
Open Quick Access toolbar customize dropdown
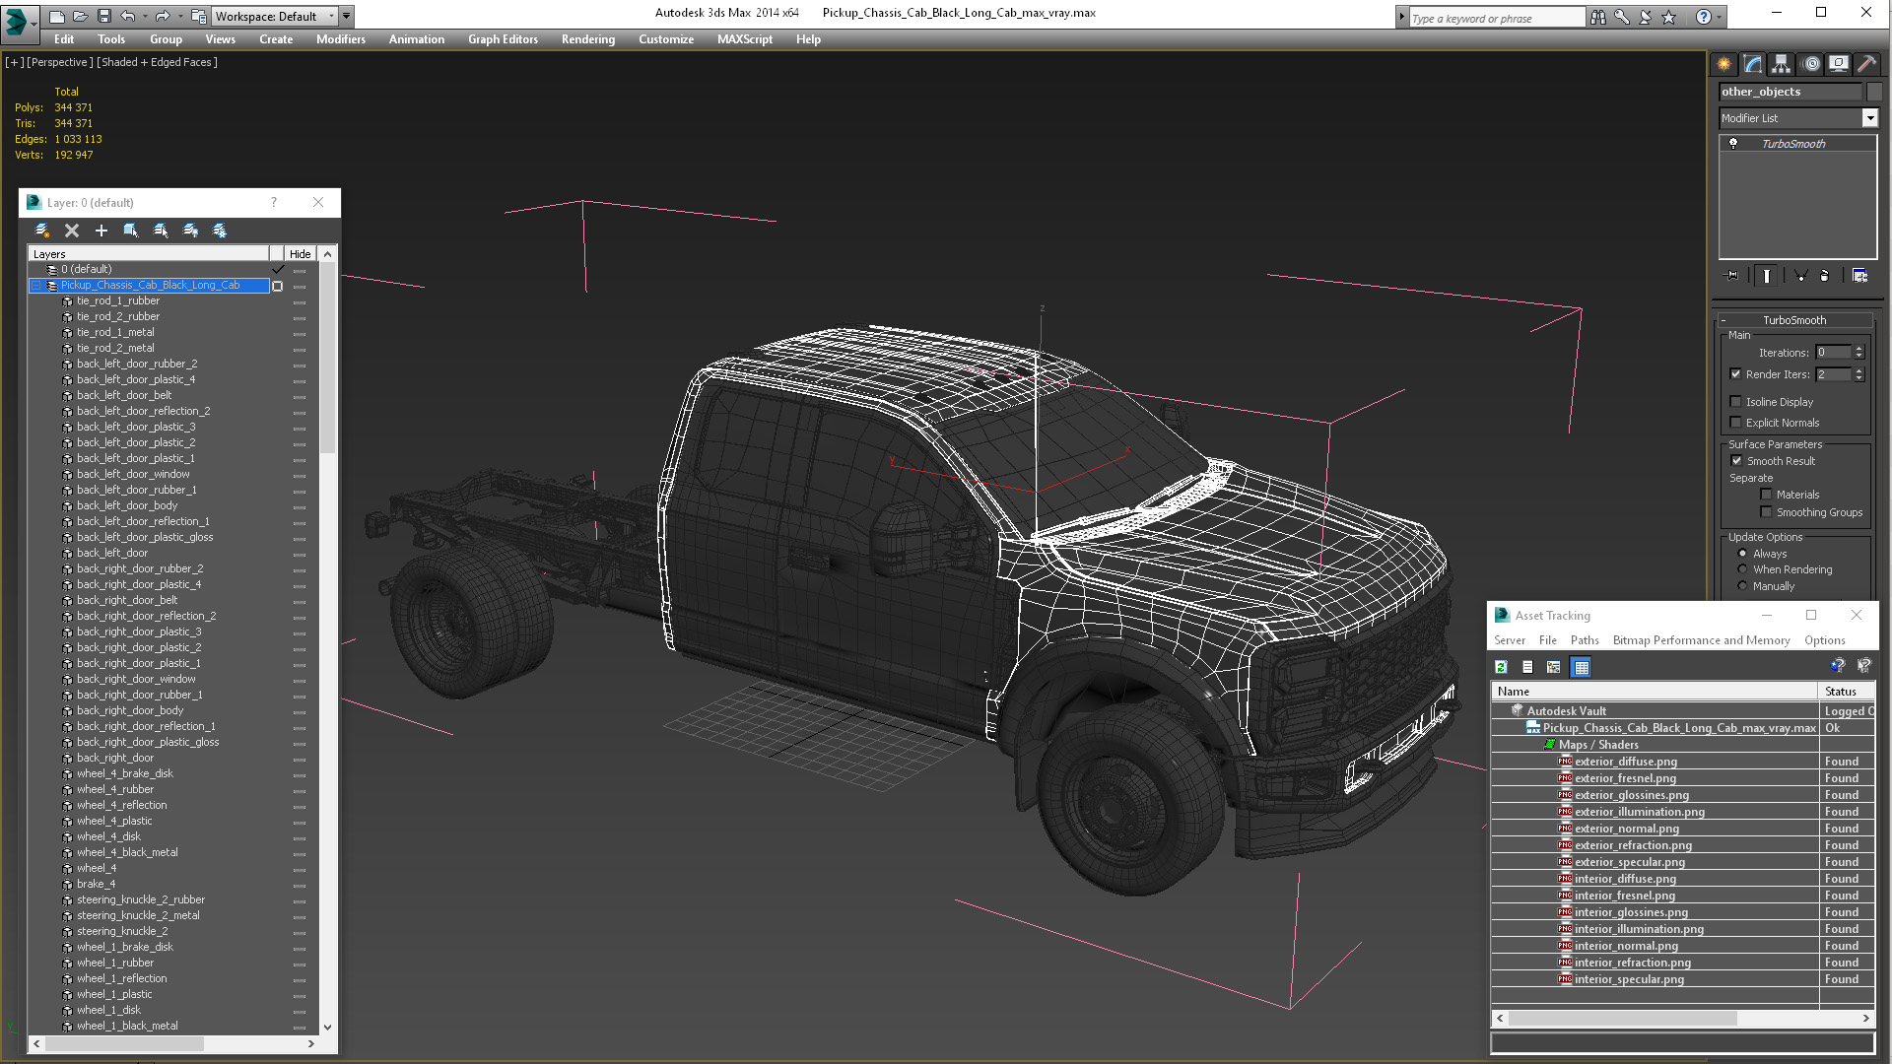pyautogui.click(x=346, y=16)
